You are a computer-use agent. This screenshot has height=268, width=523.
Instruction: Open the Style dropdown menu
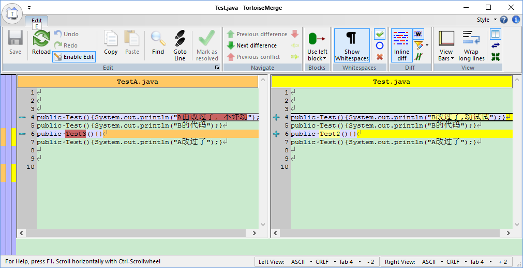click(487, 20)
